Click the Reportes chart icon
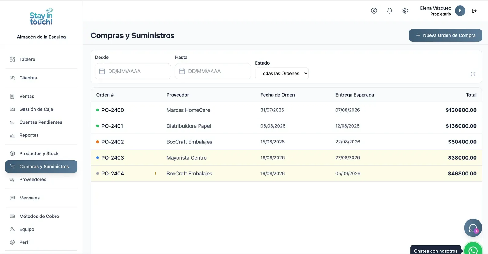Screen dimensions: 488x254 point(12,135)
